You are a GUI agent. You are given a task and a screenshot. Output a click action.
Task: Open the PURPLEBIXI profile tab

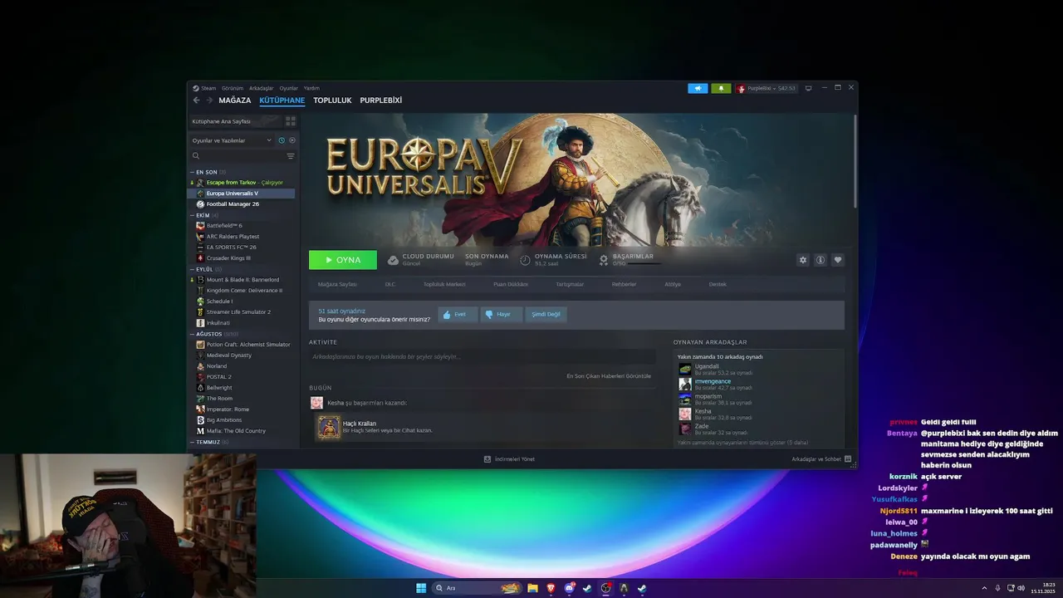click(380, 100)
